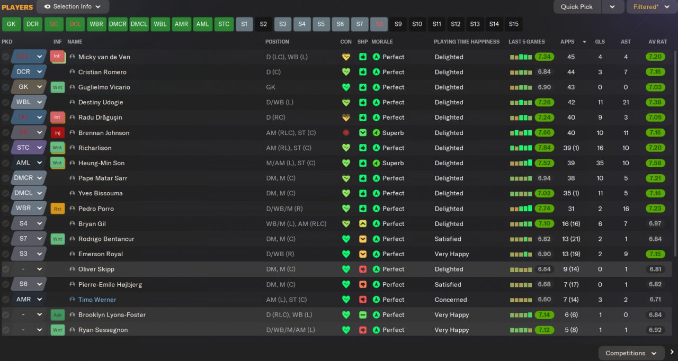This screenshot has height=361, width=678.
Task: Click last 5 games bars for Brennan Johnson
Action: tap(521, 133)
